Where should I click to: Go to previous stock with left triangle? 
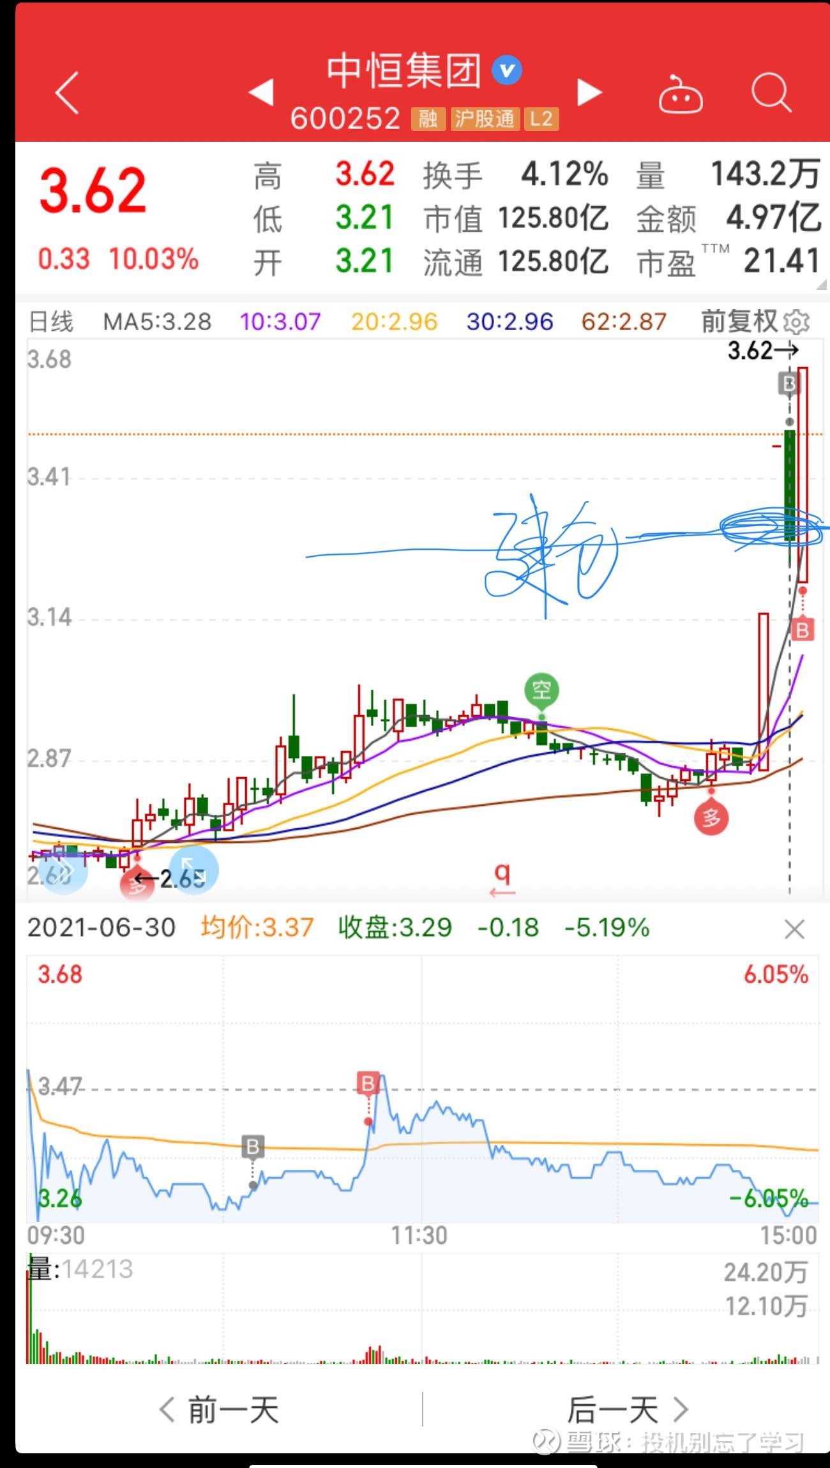pos(261,92)
